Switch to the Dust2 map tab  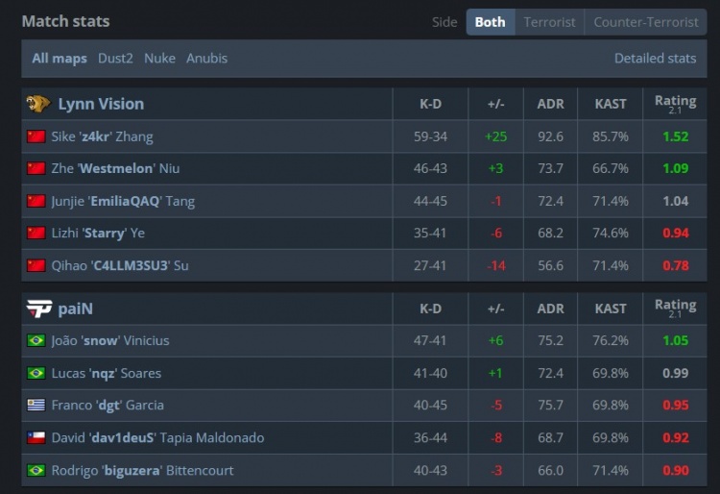pos(115,59)
